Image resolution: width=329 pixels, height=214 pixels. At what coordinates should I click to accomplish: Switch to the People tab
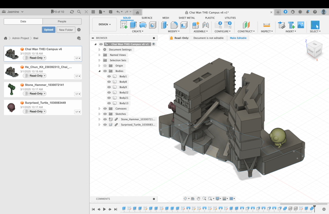pyautogui.click(x=62, y=22)
